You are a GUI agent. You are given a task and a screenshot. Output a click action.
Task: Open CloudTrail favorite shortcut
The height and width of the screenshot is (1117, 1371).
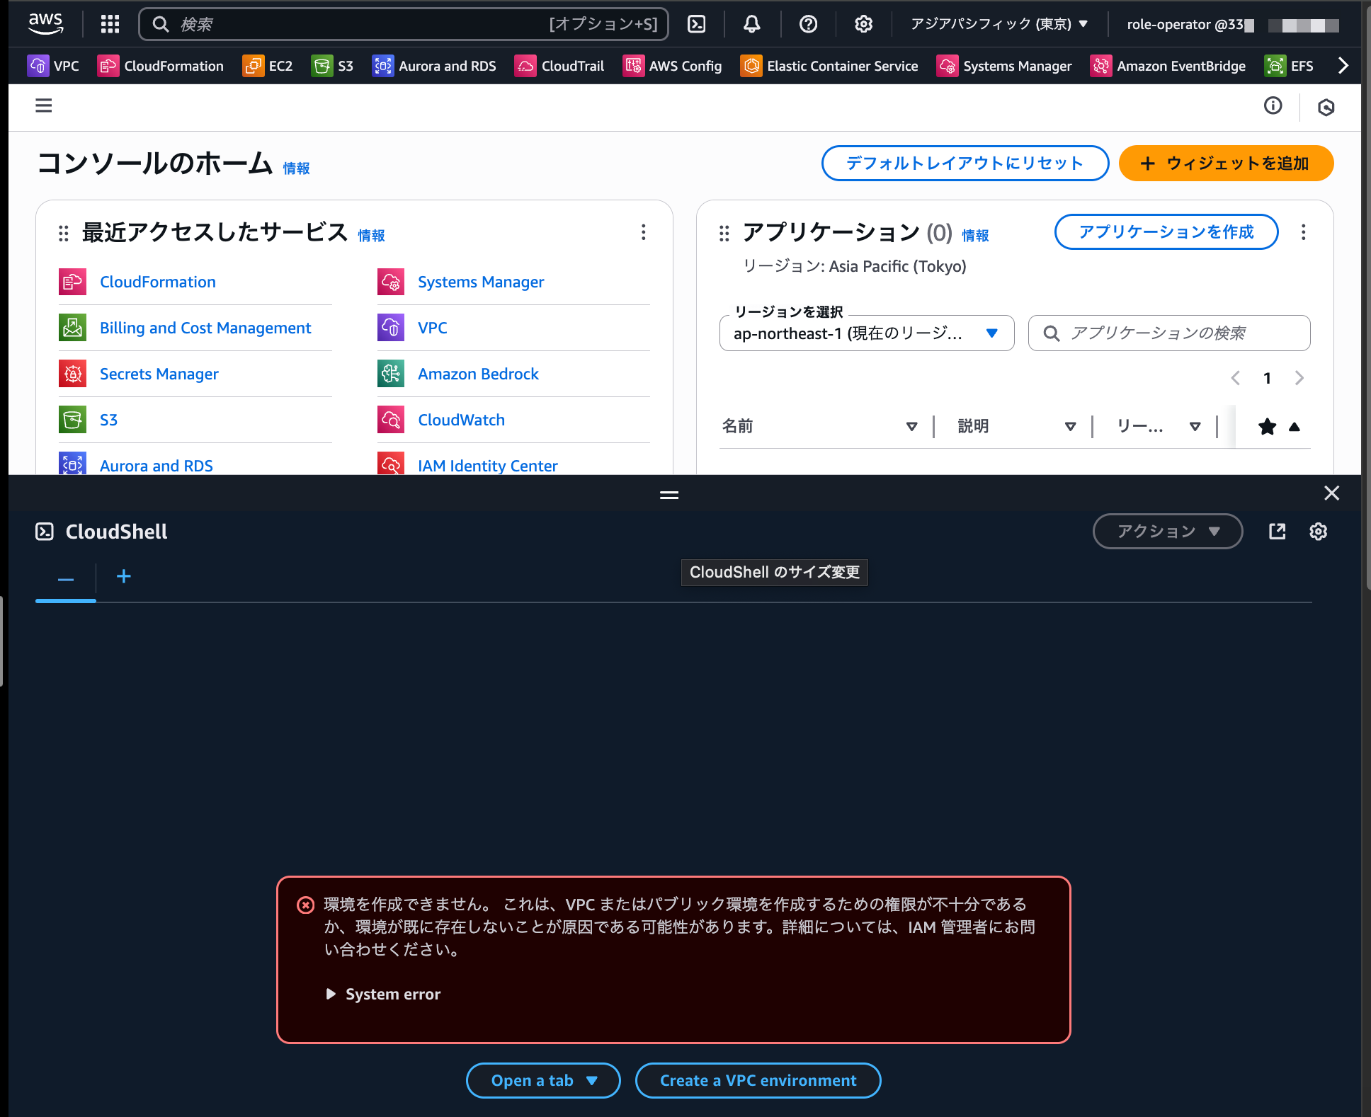coord(559,66)
